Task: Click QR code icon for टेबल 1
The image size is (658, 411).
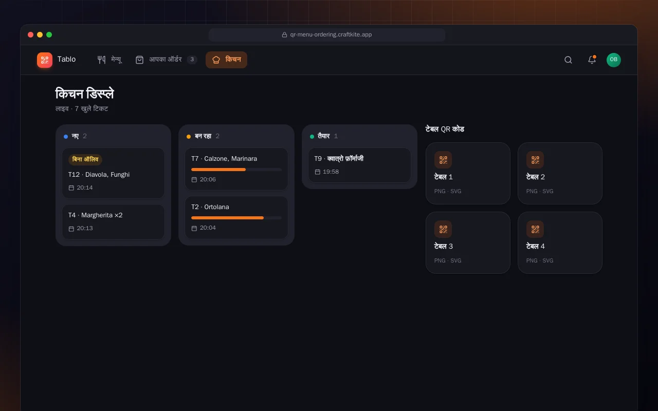Action: 443,160
